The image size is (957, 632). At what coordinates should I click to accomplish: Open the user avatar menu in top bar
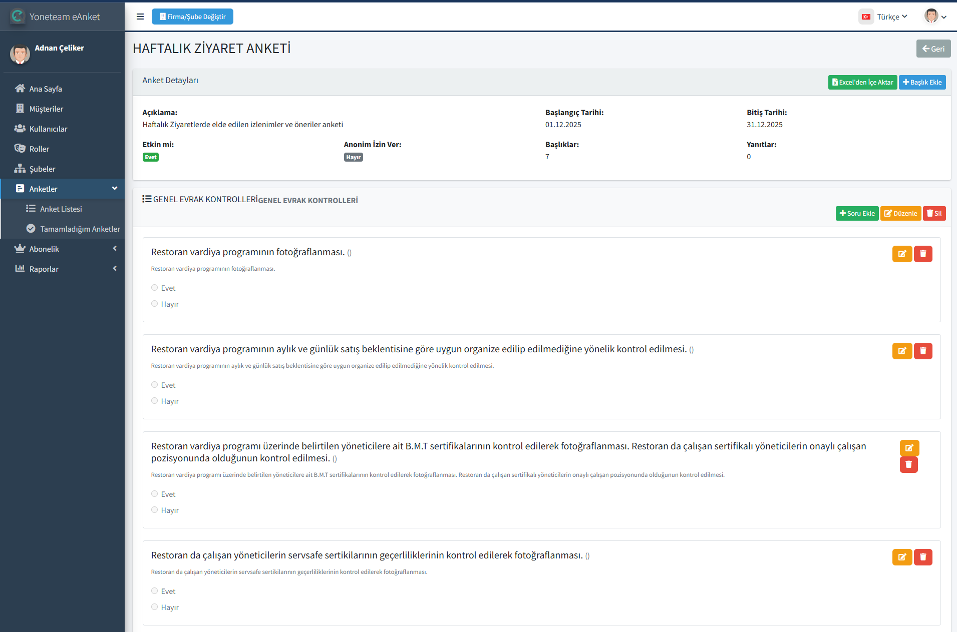point(935,17)
